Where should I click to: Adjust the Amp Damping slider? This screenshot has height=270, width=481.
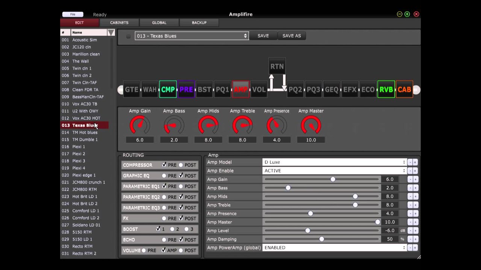pos(322,239)
